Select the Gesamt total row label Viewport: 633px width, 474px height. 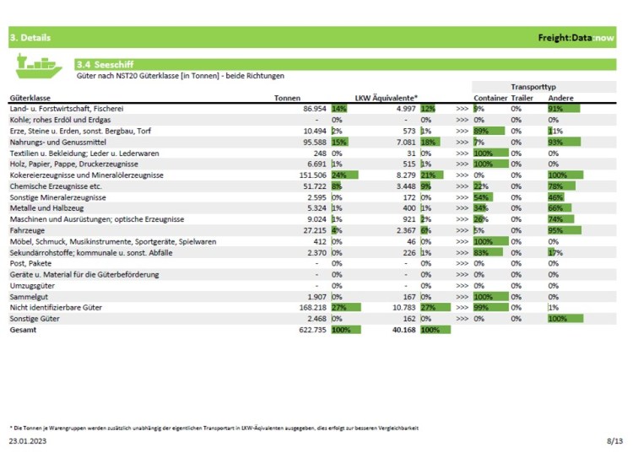click(24, 330)
